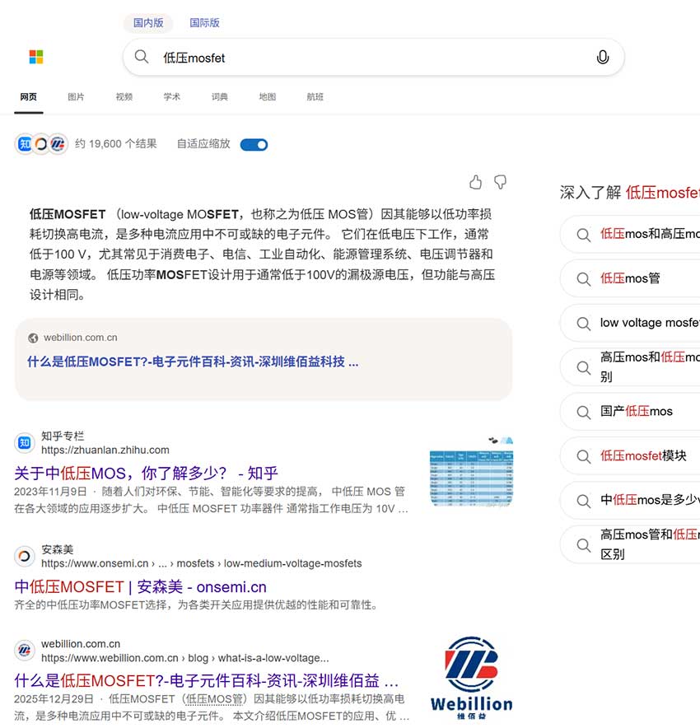Click the thumbs up feedback icon

[475, 182]
